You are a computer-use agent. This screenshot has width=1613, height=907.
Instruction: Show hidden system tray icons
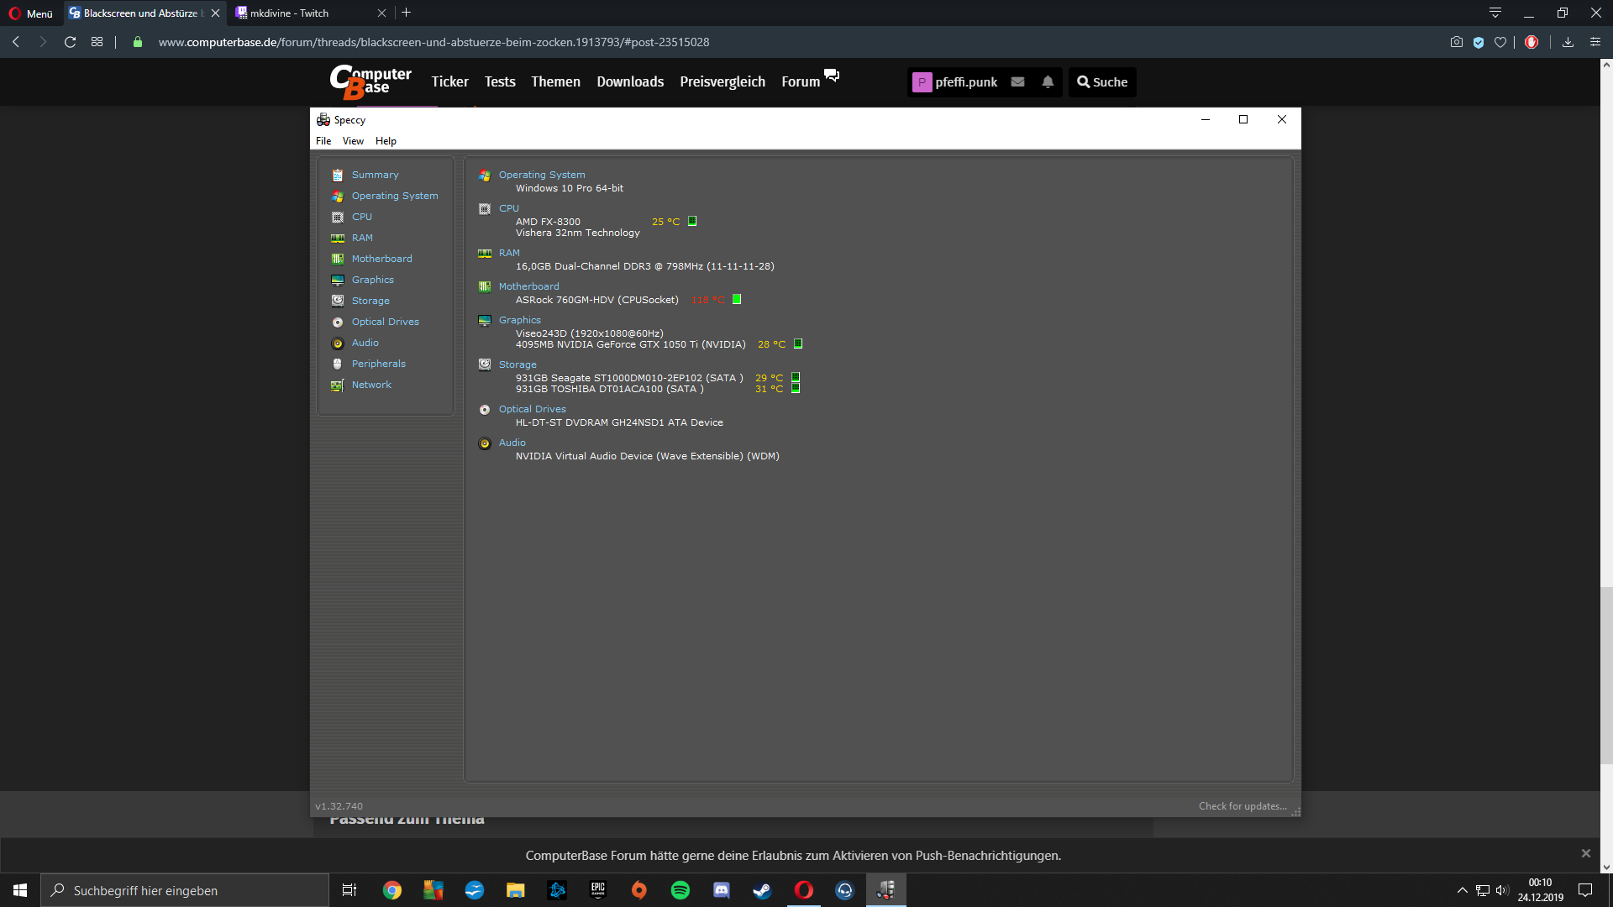[x=1462, y=890]
